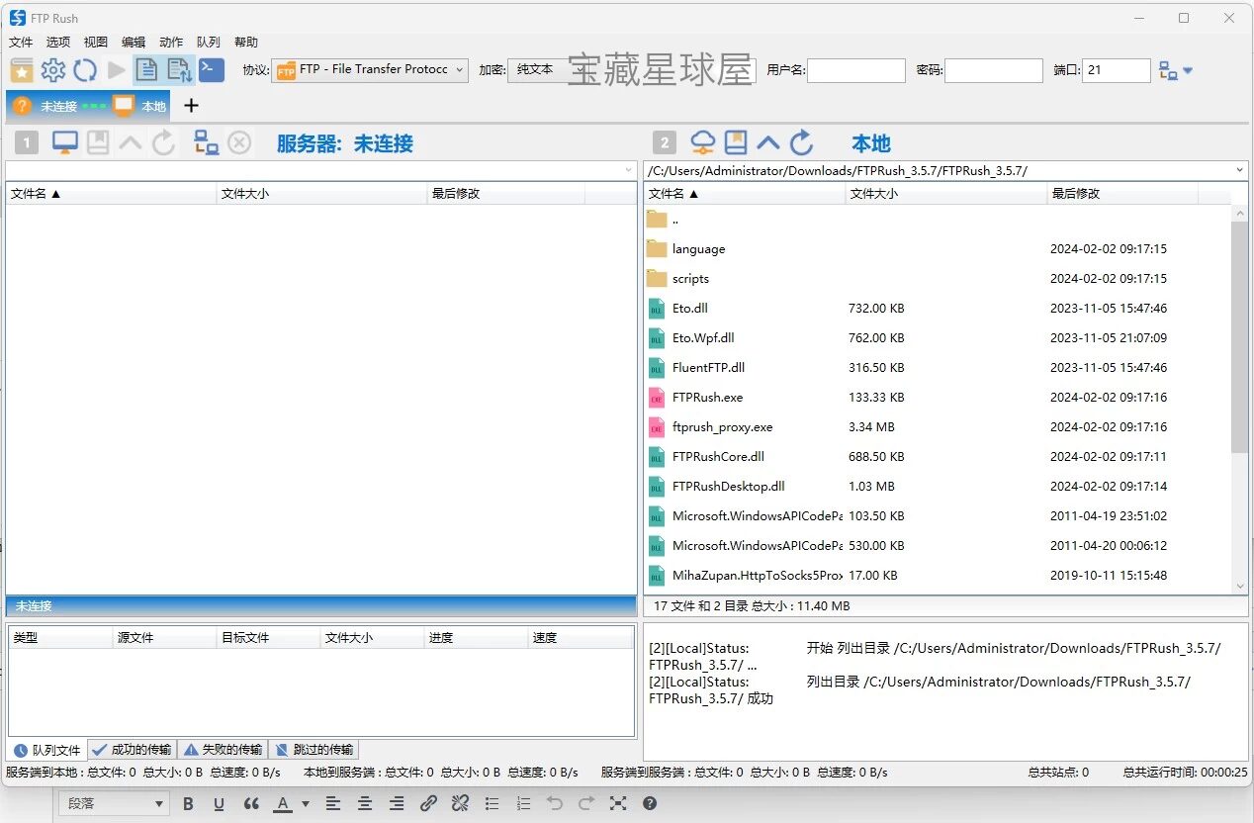Screen dimensions: 1254x823
Task: Toggle bold in the background editor toolbar
Action: click(188, 803)
